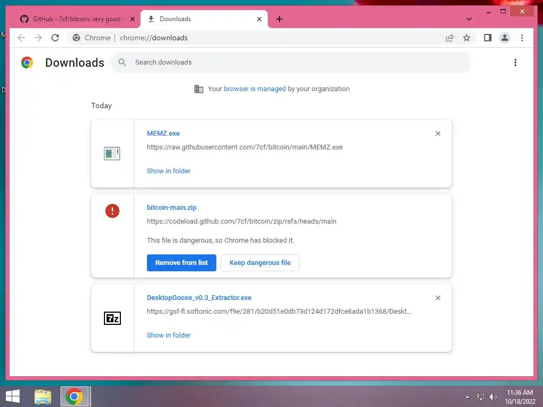Open a new tab with the plus button

[x=279, y=19]
